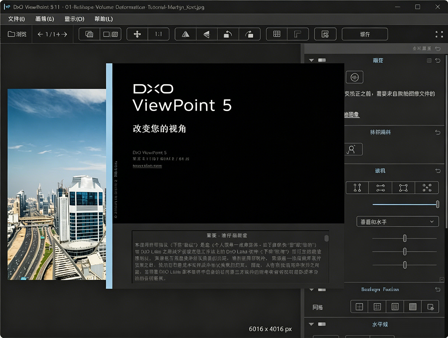The image size is (448, 338).
Task: Click the underlined link in splash screen
Action: [147, 165]
